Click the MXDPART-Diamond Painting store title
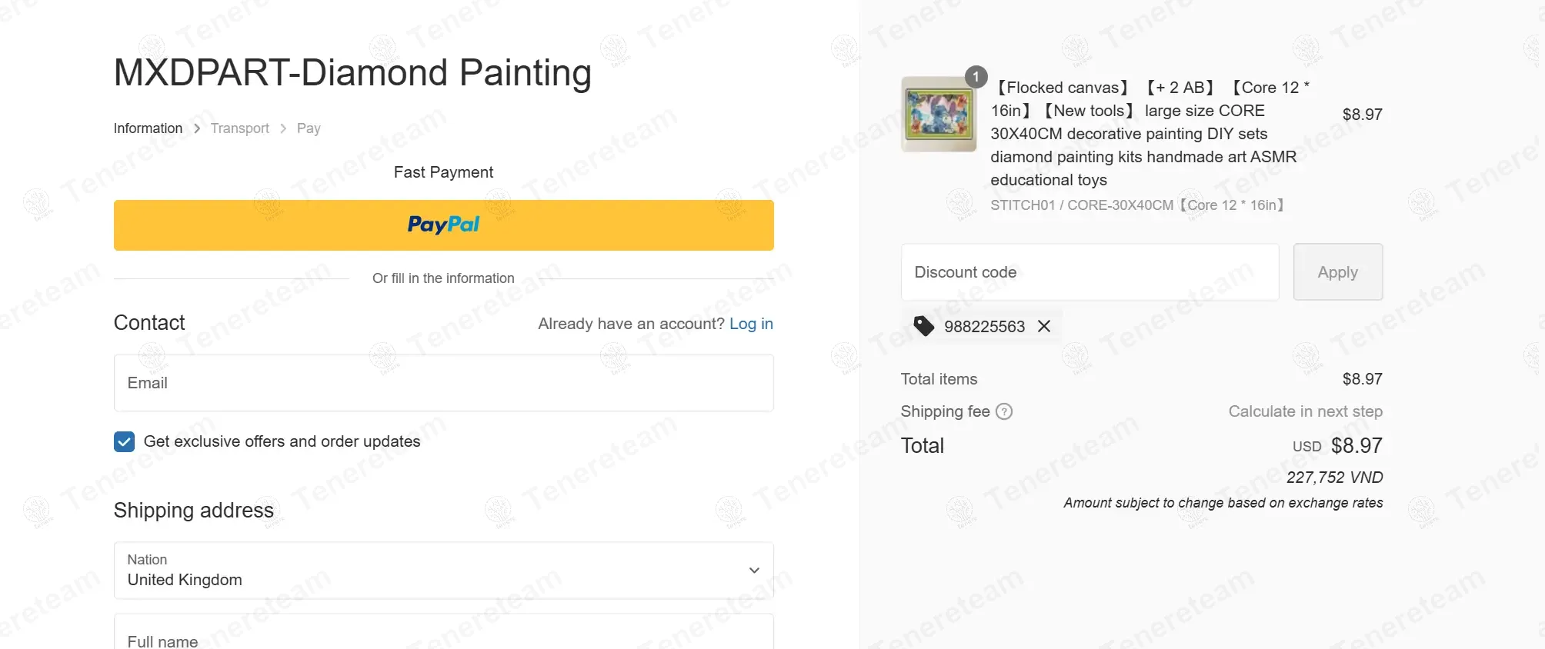This screenshot has height=649, width=1545. coord(352,73)
